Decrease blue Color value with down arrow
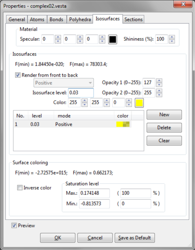This screenshot has width=195, height=250. pos(129,105)
